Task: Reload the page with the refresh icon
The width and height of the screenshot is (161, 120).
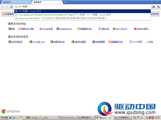Action: pos(11,7)
